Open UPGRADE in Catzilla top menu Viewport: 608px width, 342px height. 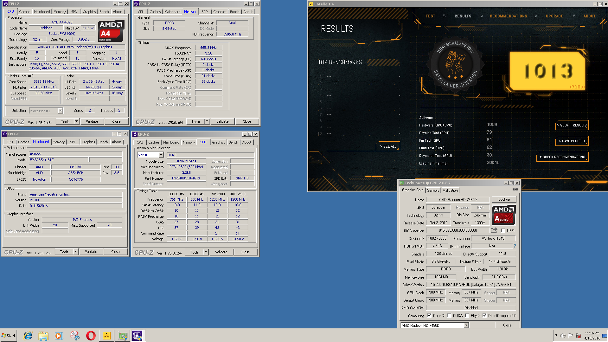(554, 16)
